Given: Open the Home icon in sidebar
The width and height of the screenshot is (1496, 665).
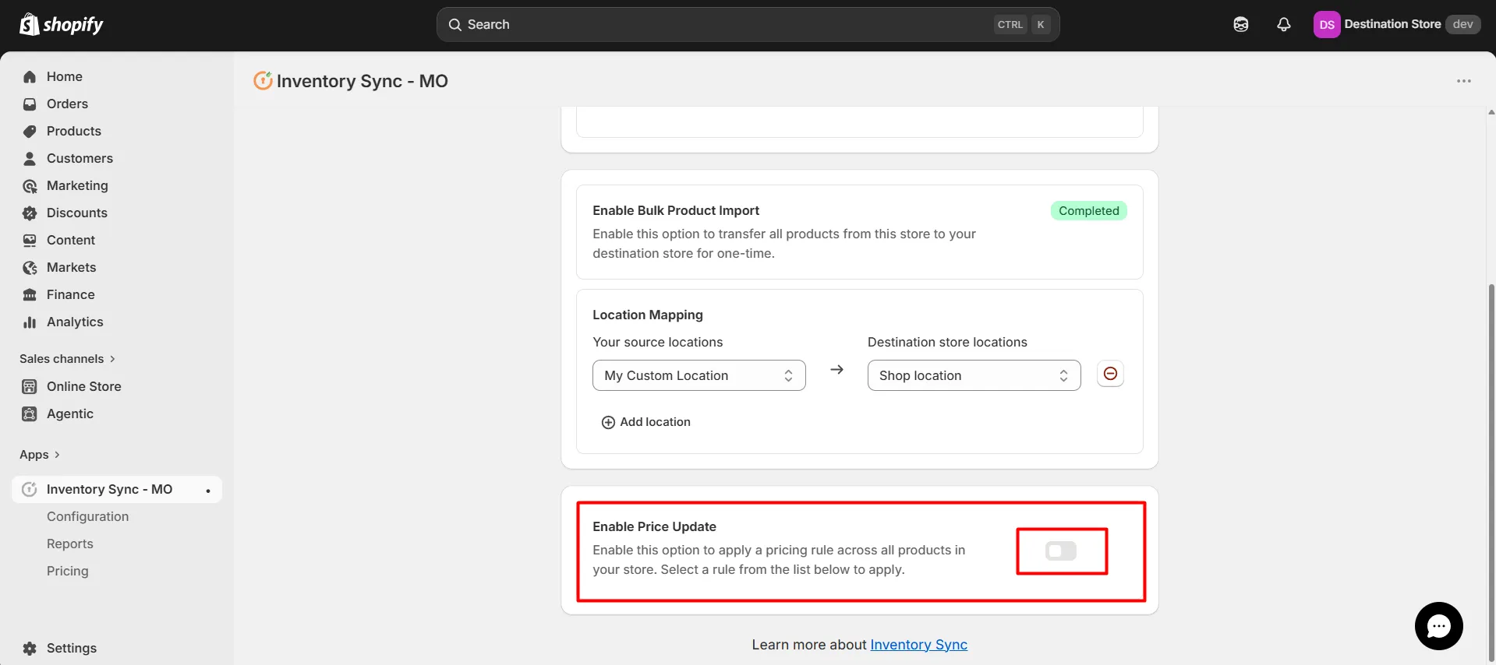Looking at the screenshot, I should tap(30, 76).
